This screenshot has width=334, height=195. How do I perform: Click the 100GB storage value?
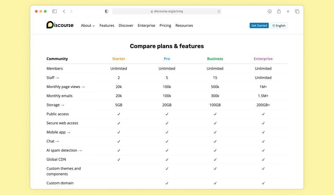pyautogui.click(x=215, y=105)
